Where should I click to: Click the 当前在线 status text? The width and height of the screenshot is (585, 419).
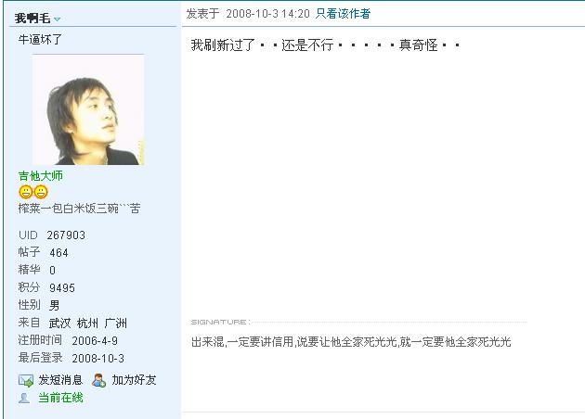[60, 398]
